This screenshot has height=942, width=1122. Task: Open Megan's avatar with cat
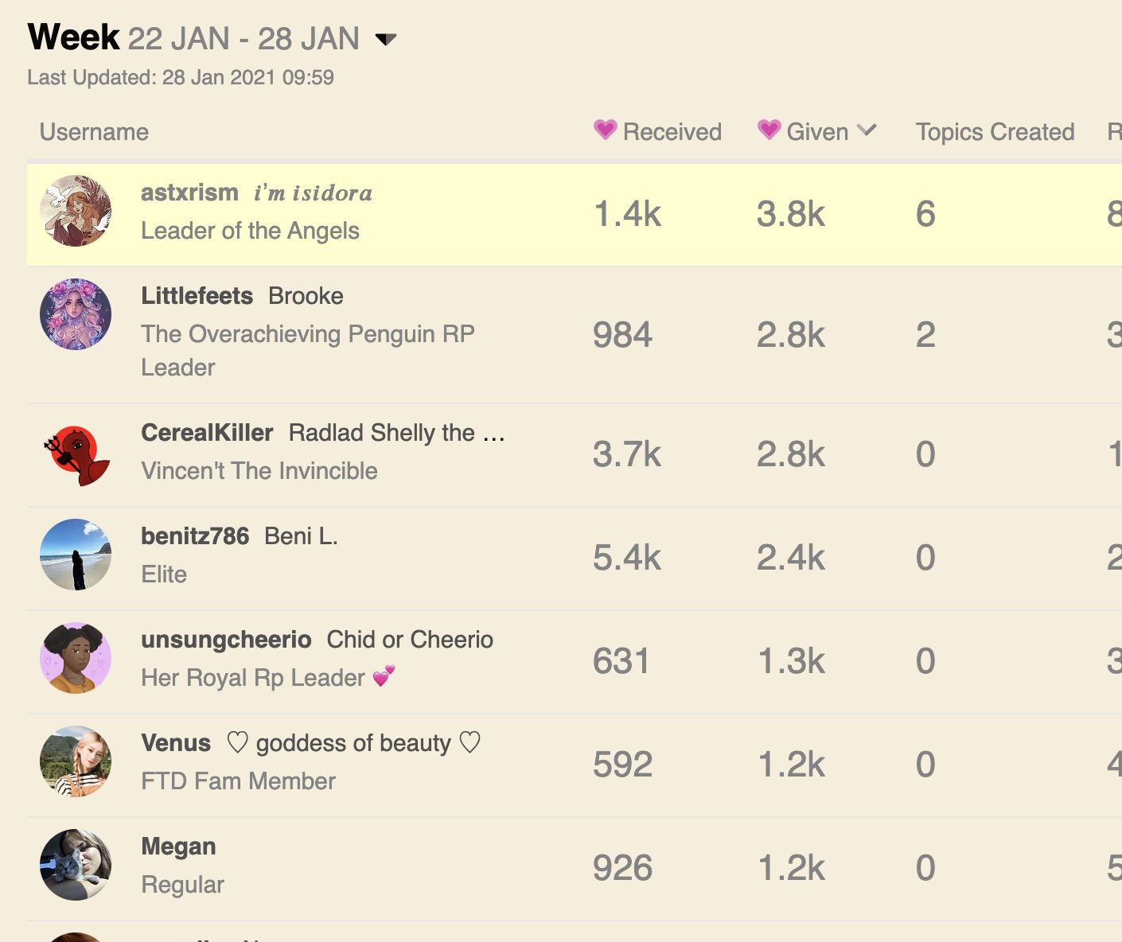pyautogui.click(x=76, y=865)
